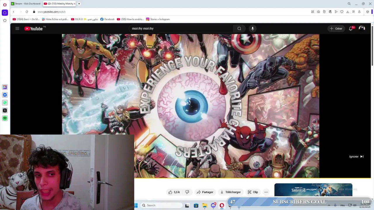Add page to bookmarks with heart icon
Viewport: 374px width, 210px height.
click(342, 12)
